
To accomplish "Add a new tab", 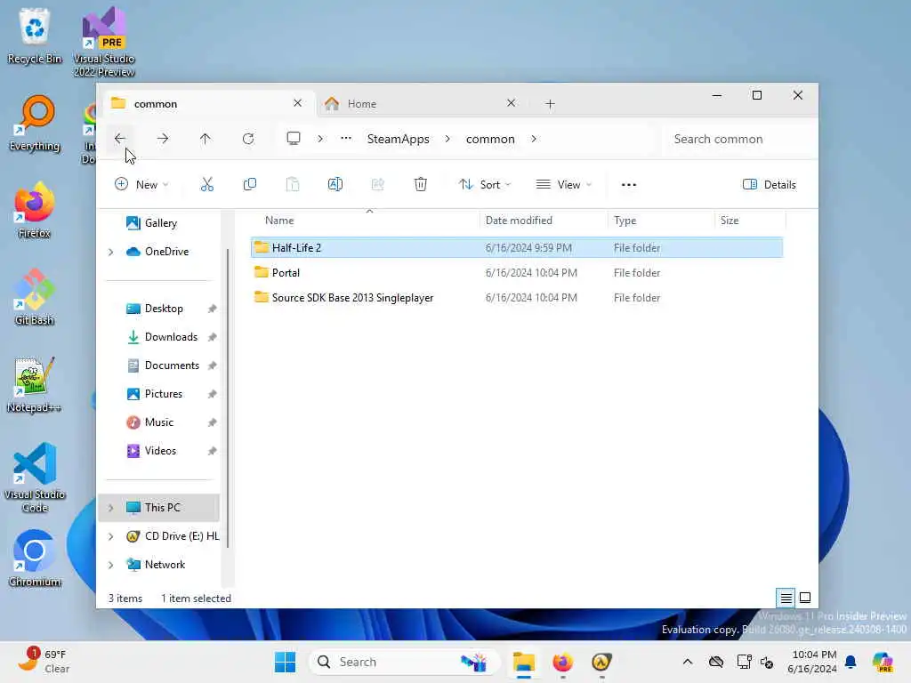I will click(550, 104).
